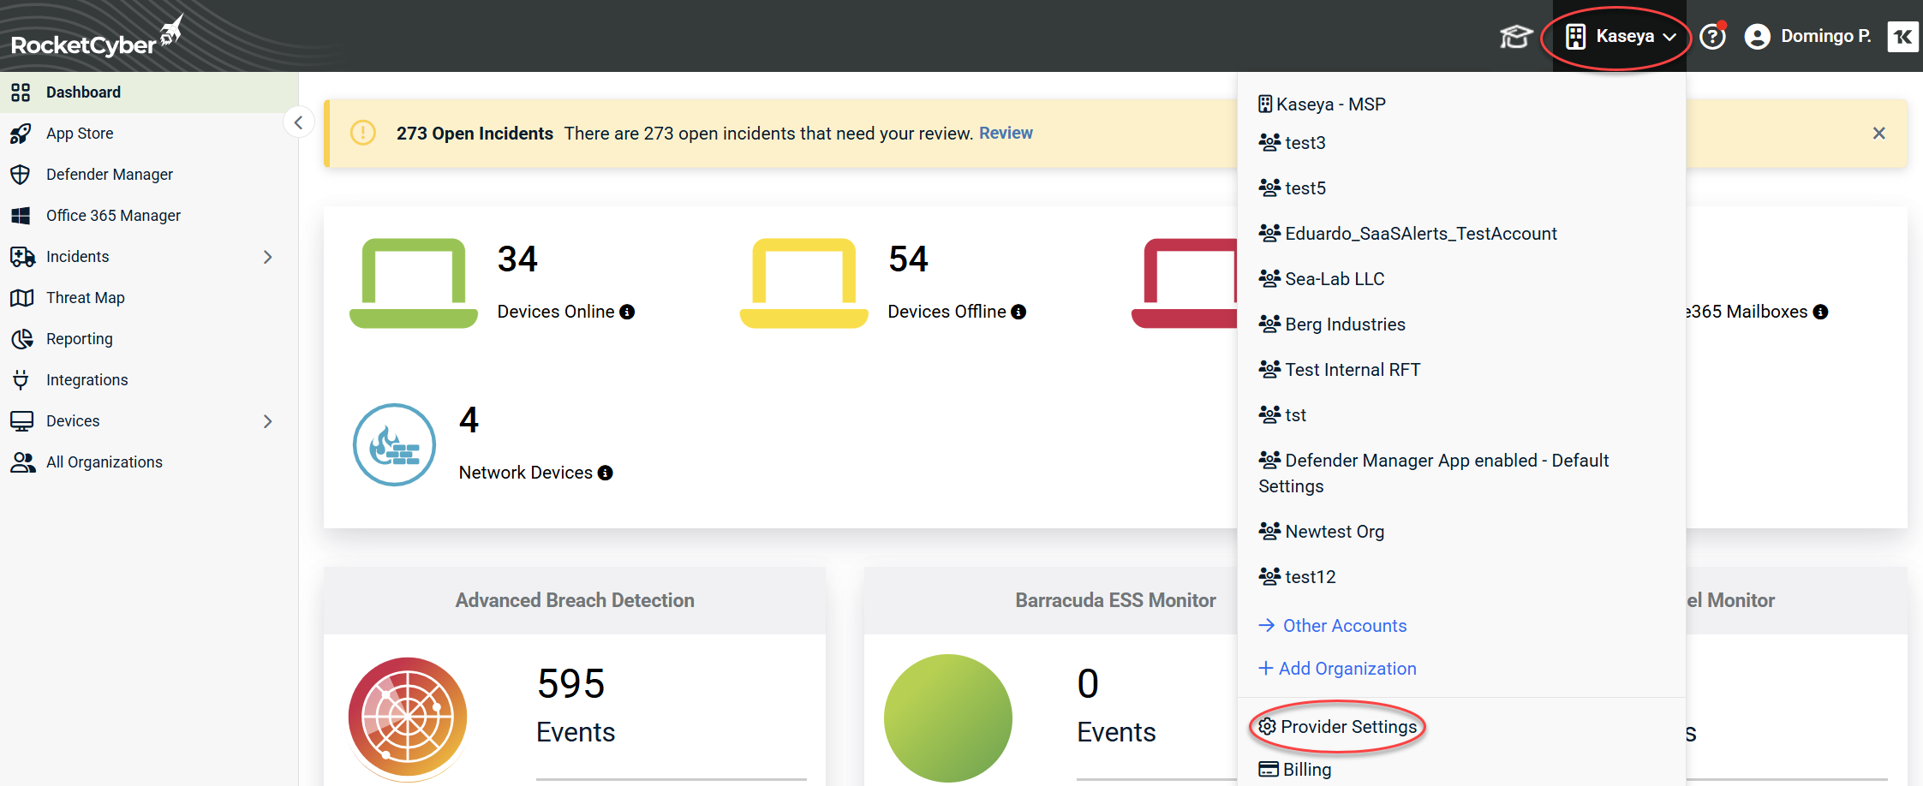Collapse the sidebar with the arrow toggle
The image size is (1923, 786).
point(298,122)
